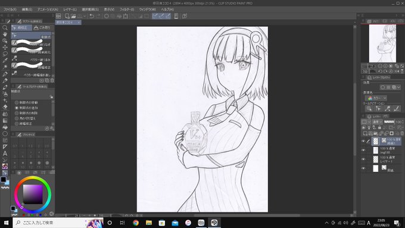Select the Auto select magic wand tool

click(x=5, y=67)
